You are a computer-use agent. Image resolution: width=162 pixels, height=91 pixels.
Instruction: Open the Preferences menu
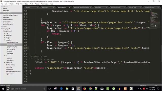[45, 4]
